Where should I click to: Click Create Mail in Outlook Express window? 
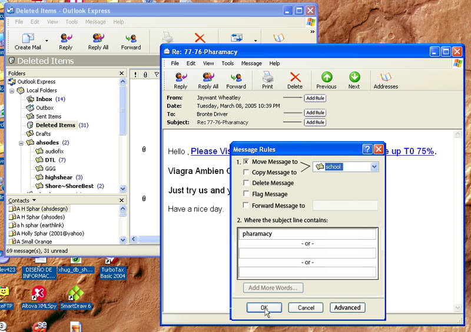coord(28,41)
